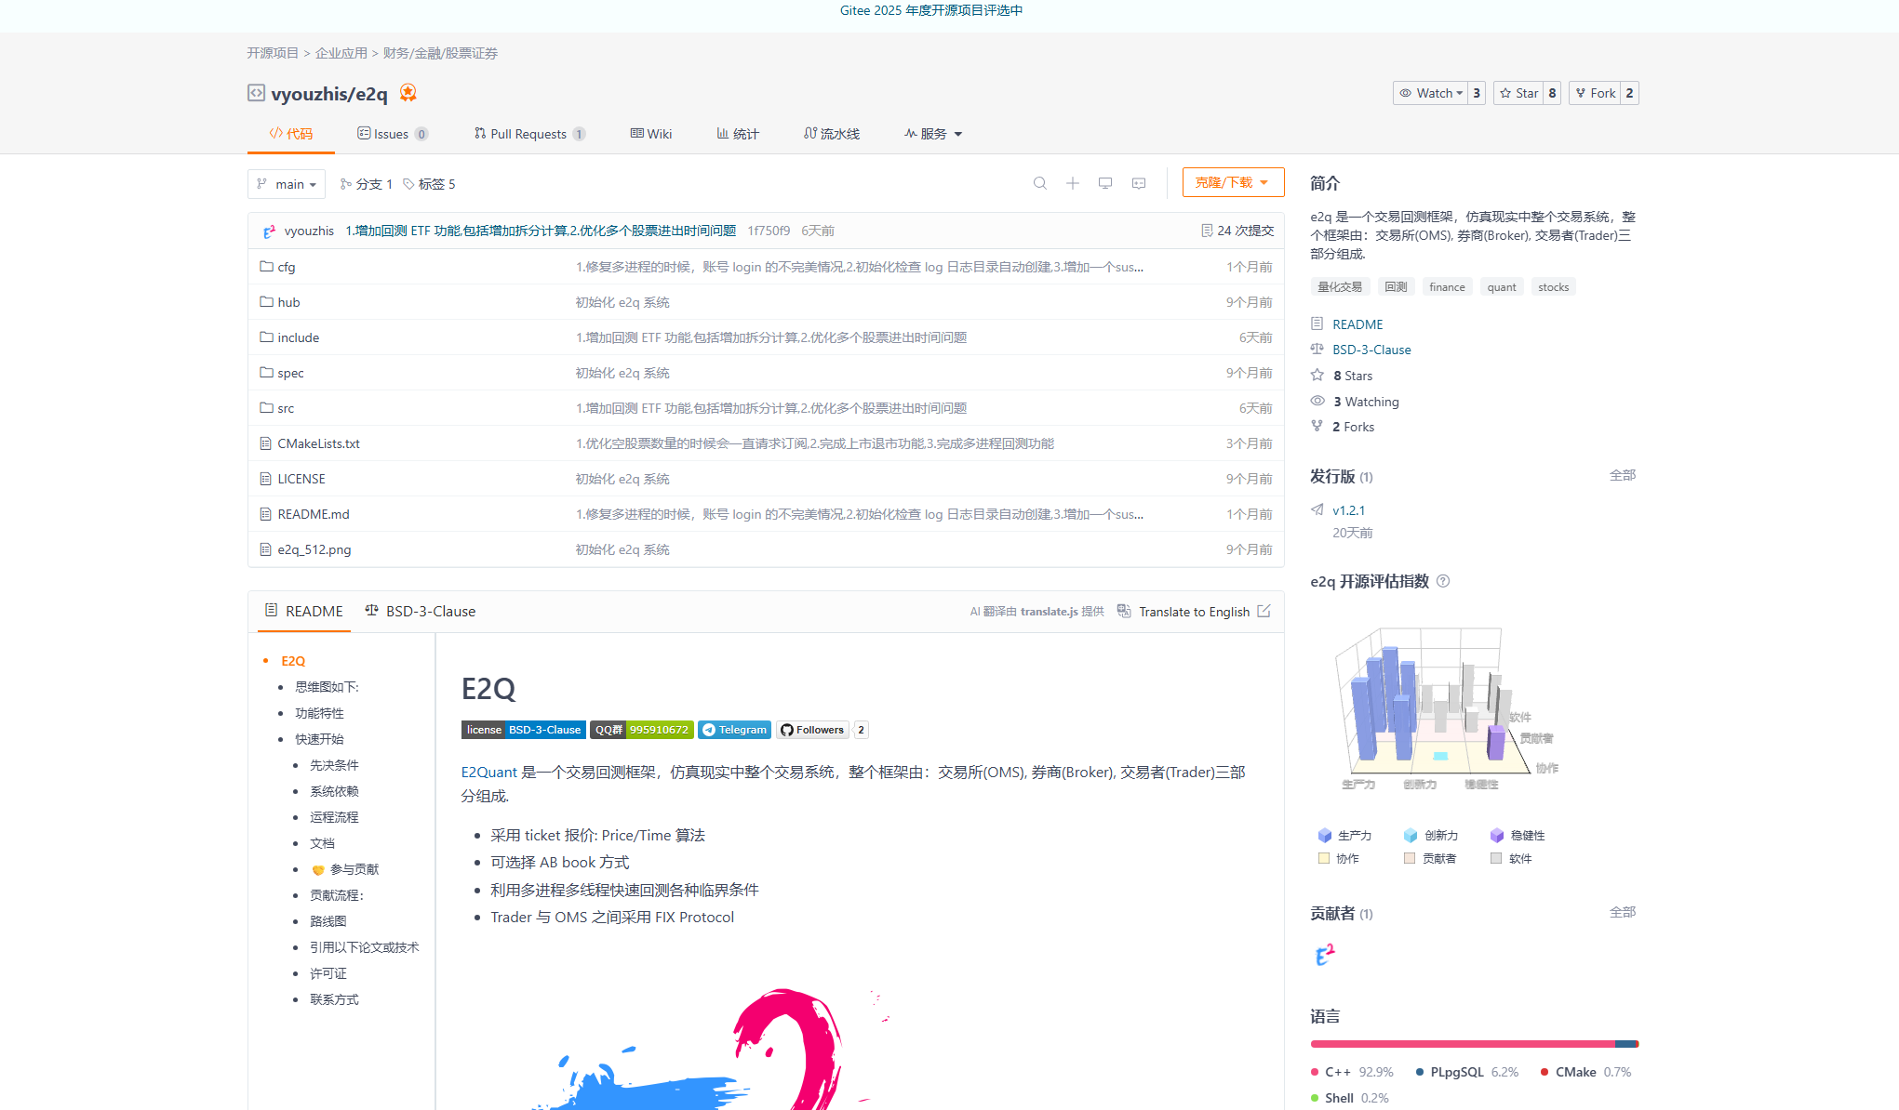Switch to the Pull Requests tab
The height and width of the screenshot is (1110, 1899).
(528, 134)
